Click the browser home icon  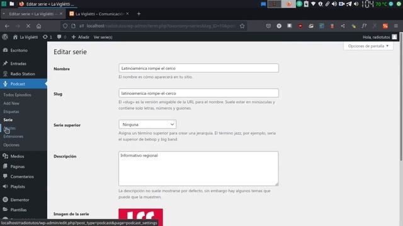[x=39, y=26]
